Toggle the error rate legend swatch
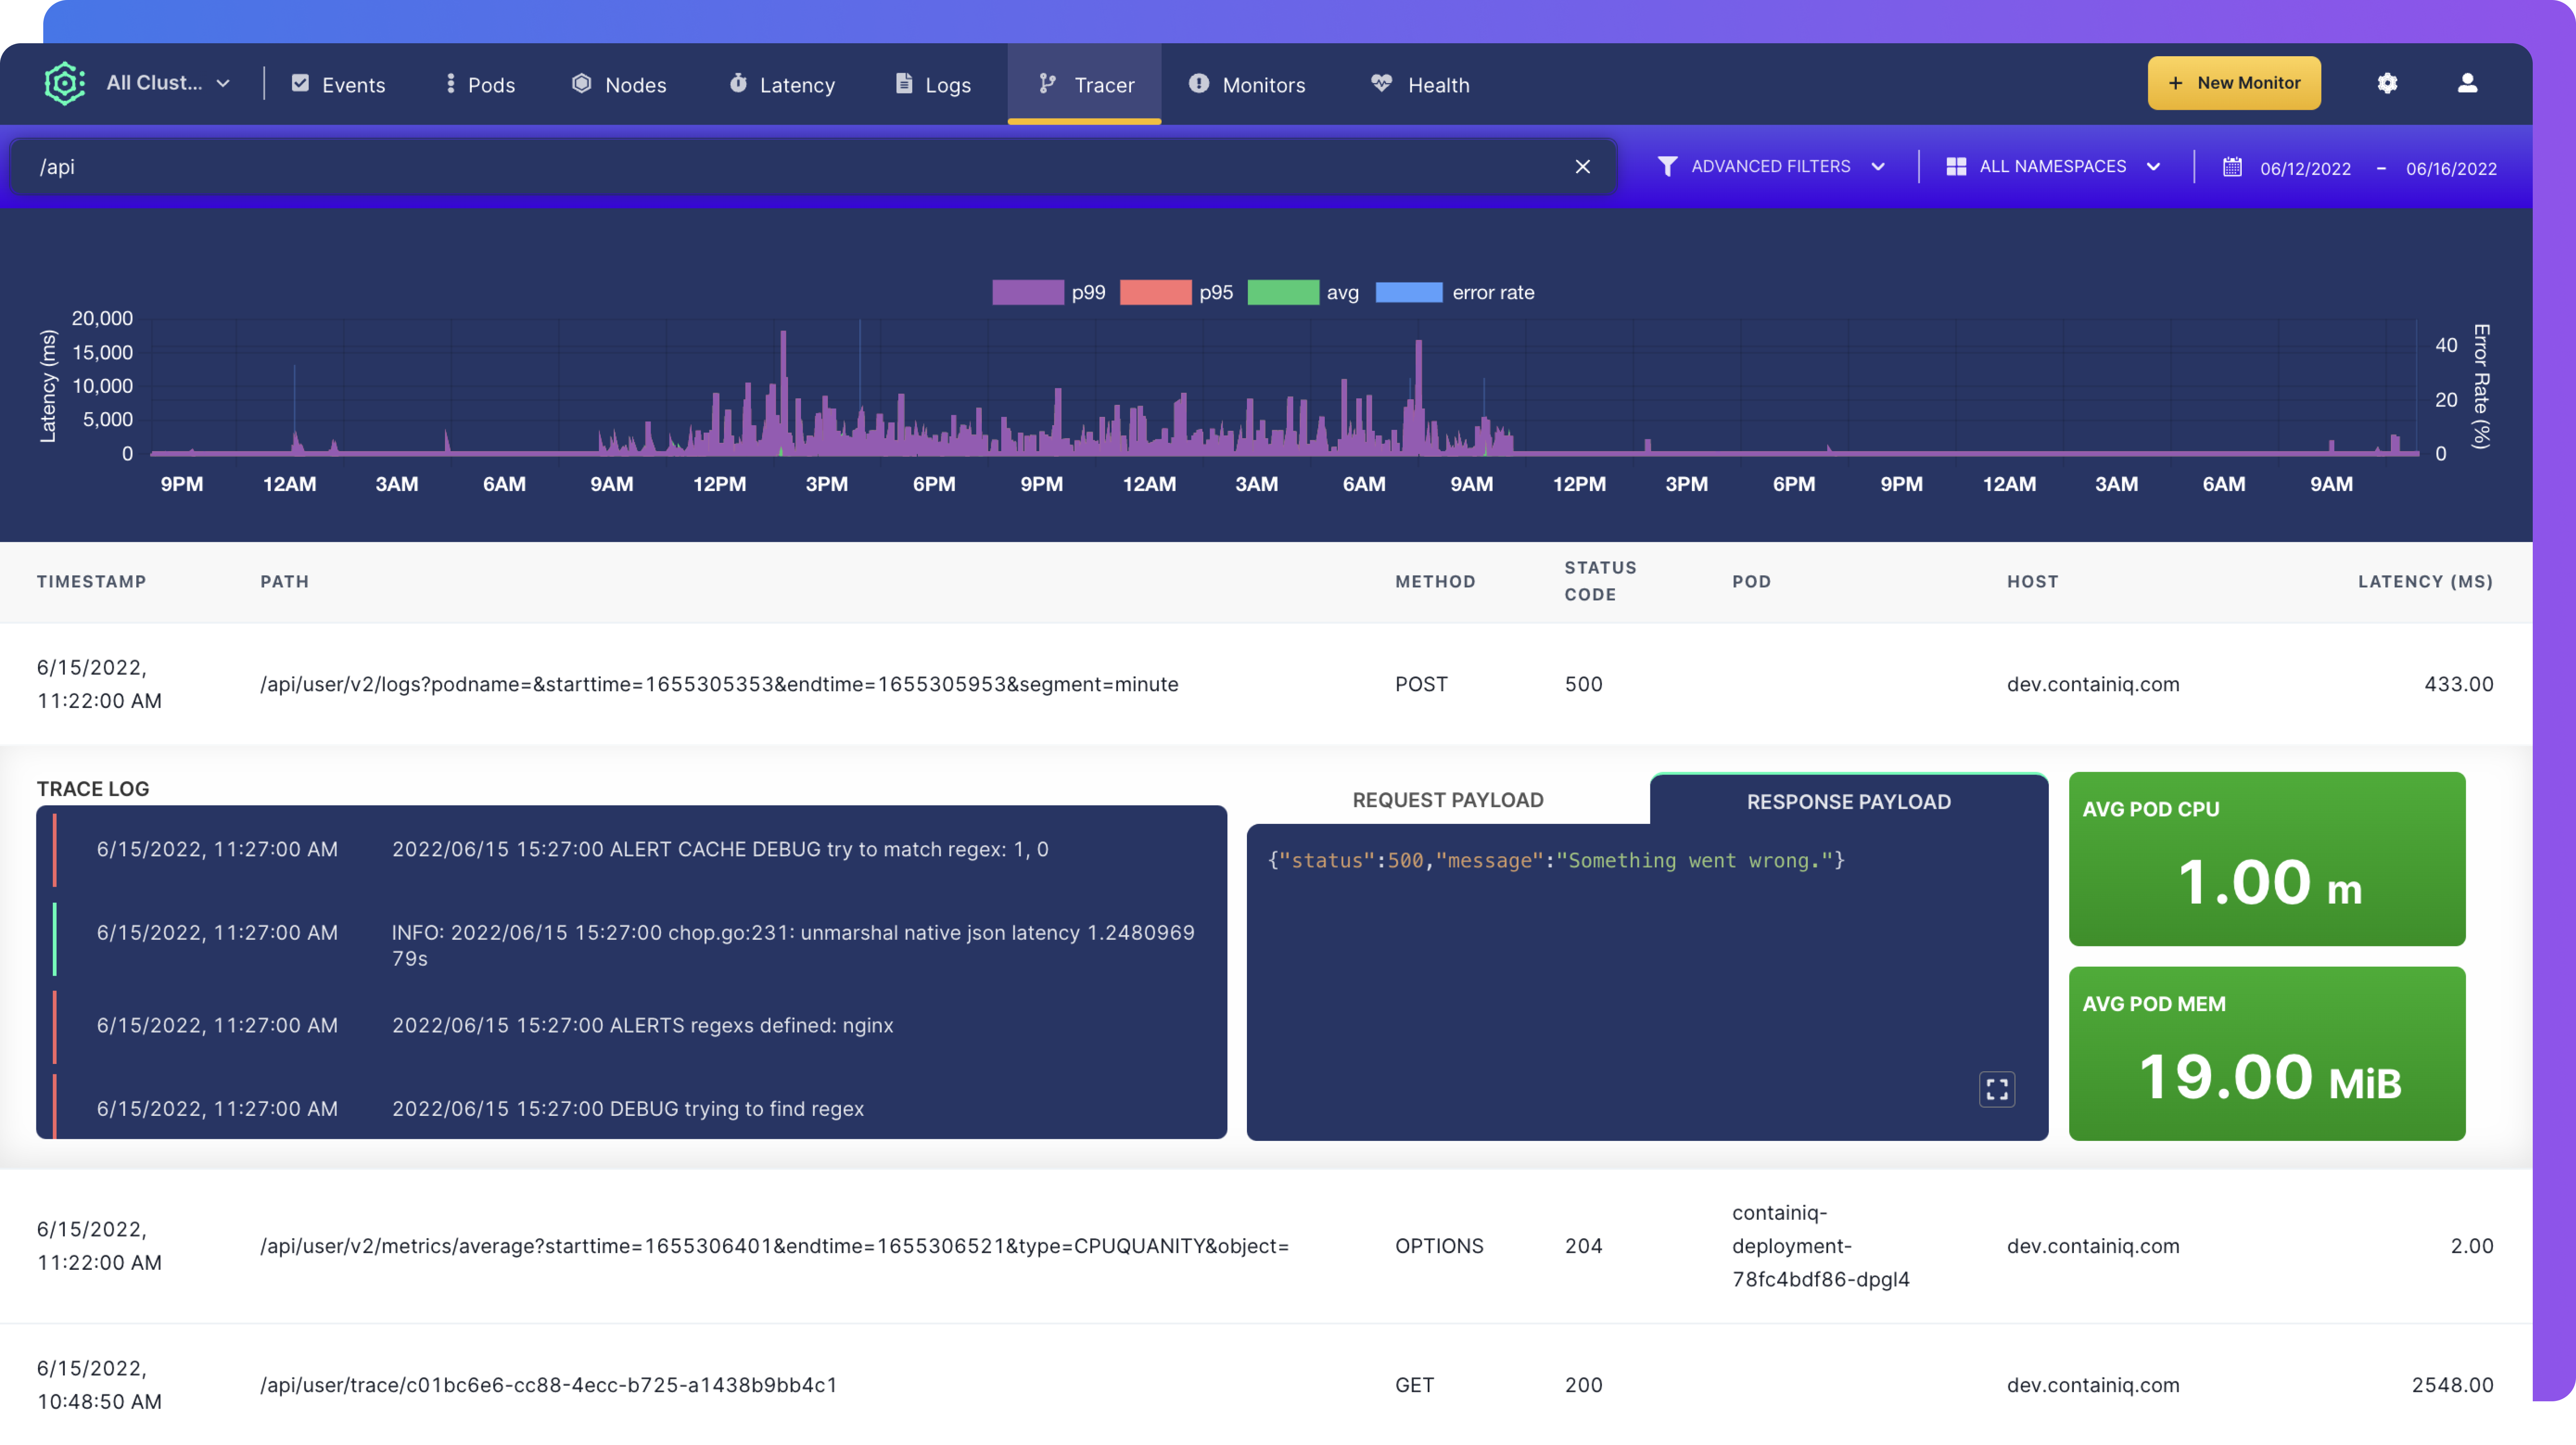 point(1409,292)
